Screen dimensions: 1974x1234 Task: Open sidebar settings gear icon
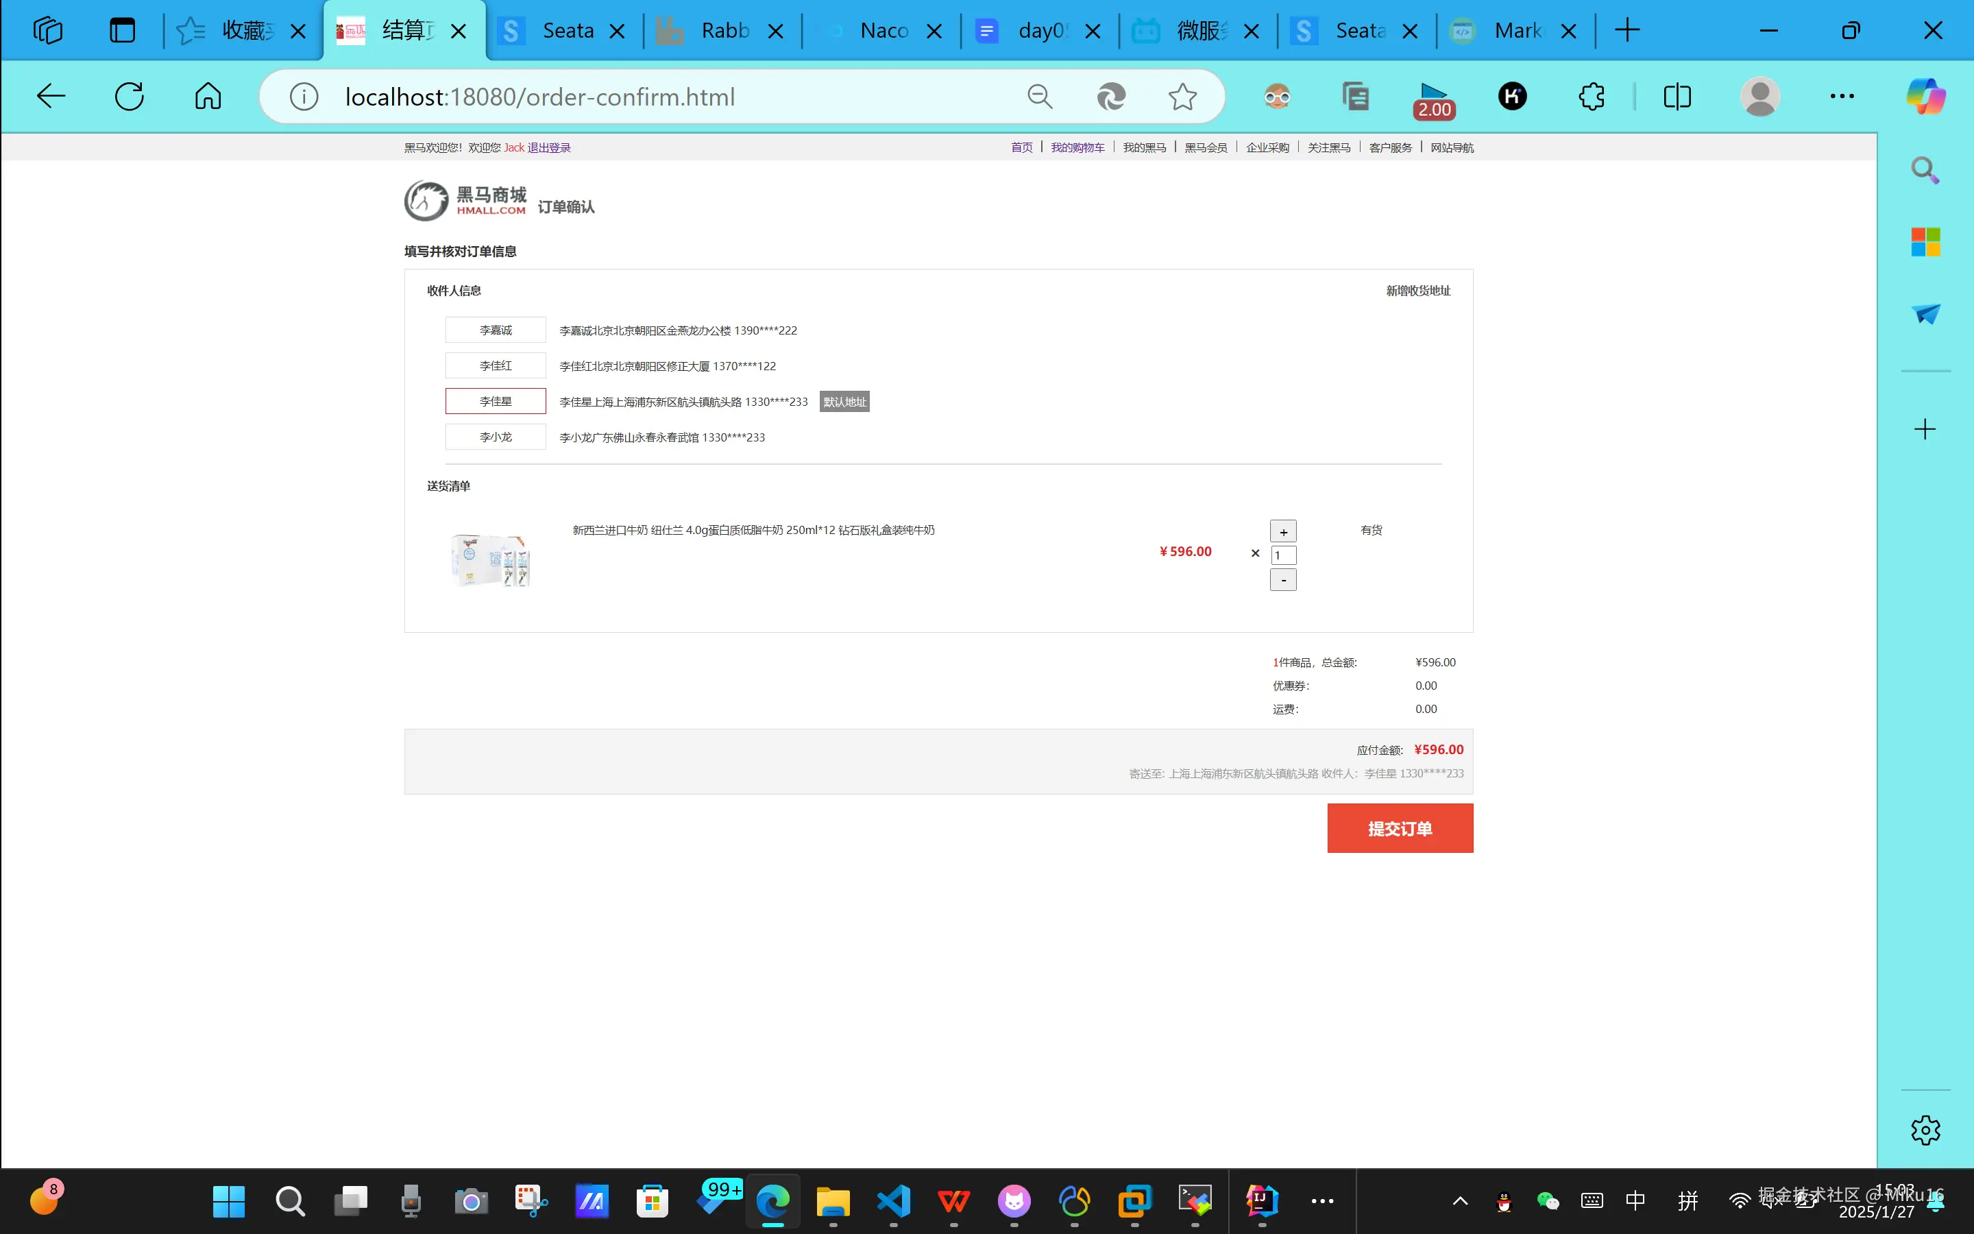click(1925, 1130)
